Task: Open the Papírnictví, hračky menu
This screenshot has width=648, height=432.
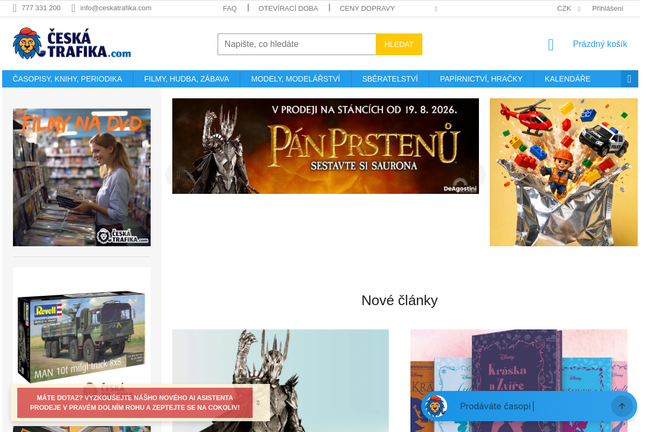Action: pos(481,79)
